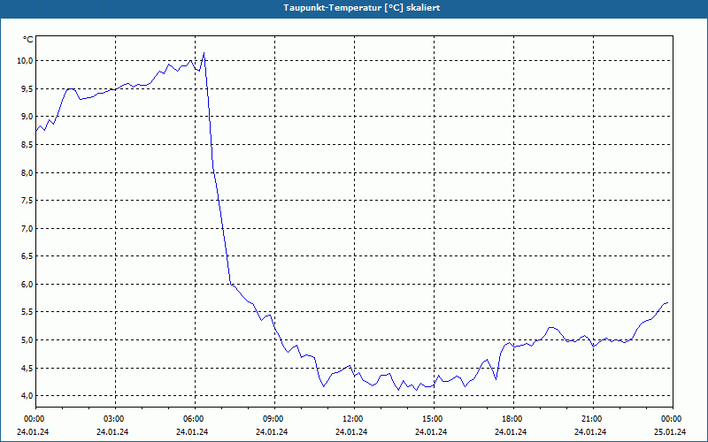Select the 6,5 y-axis label

[27, 256]
